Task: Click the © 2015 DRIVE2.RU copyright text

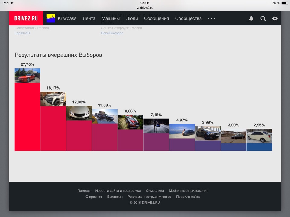Action: pyautogui.click(x=145, y=203)
